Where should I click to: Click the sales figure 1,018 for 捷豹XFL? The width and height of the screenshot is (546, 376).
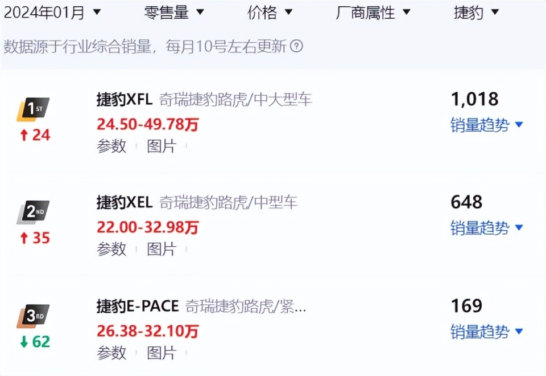(476, 100)
